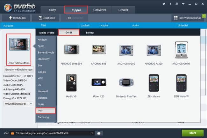Screen dimensions: 207x138
Task: Click the Bearbeiten edit button
Action: [x=46, y=18]
